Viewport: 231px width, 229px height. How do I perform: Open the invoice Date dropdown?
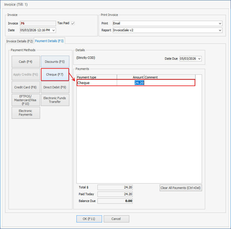click(x=54, y=30)
